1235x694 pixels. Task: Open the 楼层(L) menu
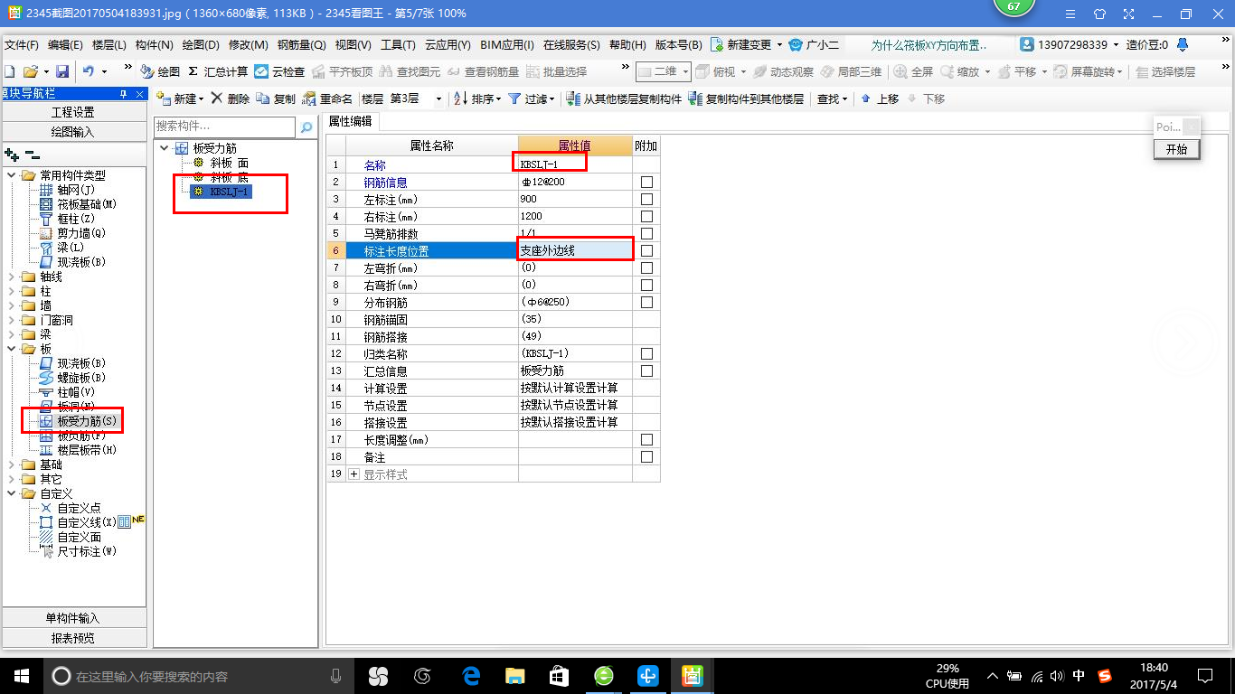(x=109, y=45)
